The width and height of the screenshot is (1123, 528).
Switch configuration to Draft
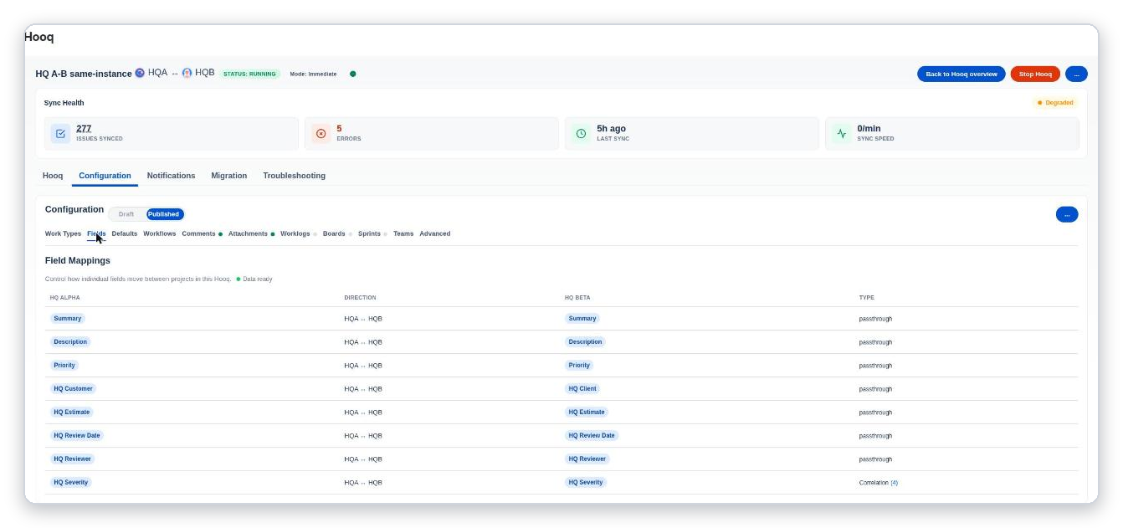(126, 214)
